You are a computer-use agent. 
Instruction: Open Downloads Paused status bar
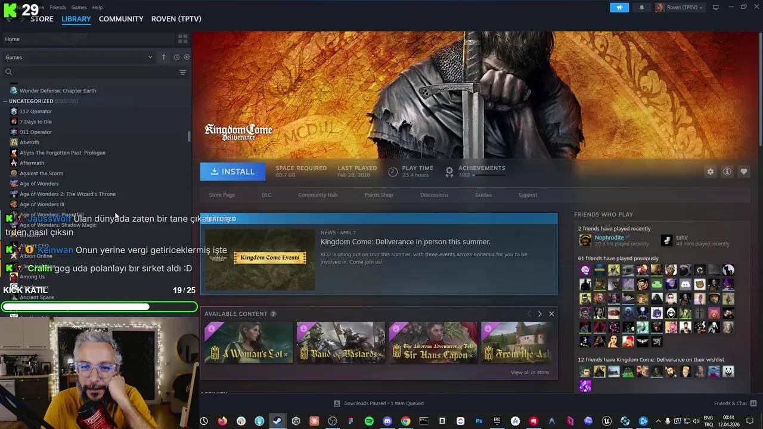[x=379, y=403]
